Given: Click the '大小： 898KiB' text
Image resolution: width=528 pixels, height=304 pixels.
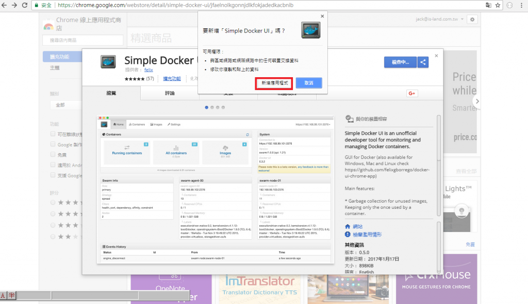Looking at the screenshot, I should pyautogui.click(x=359, y=266).
